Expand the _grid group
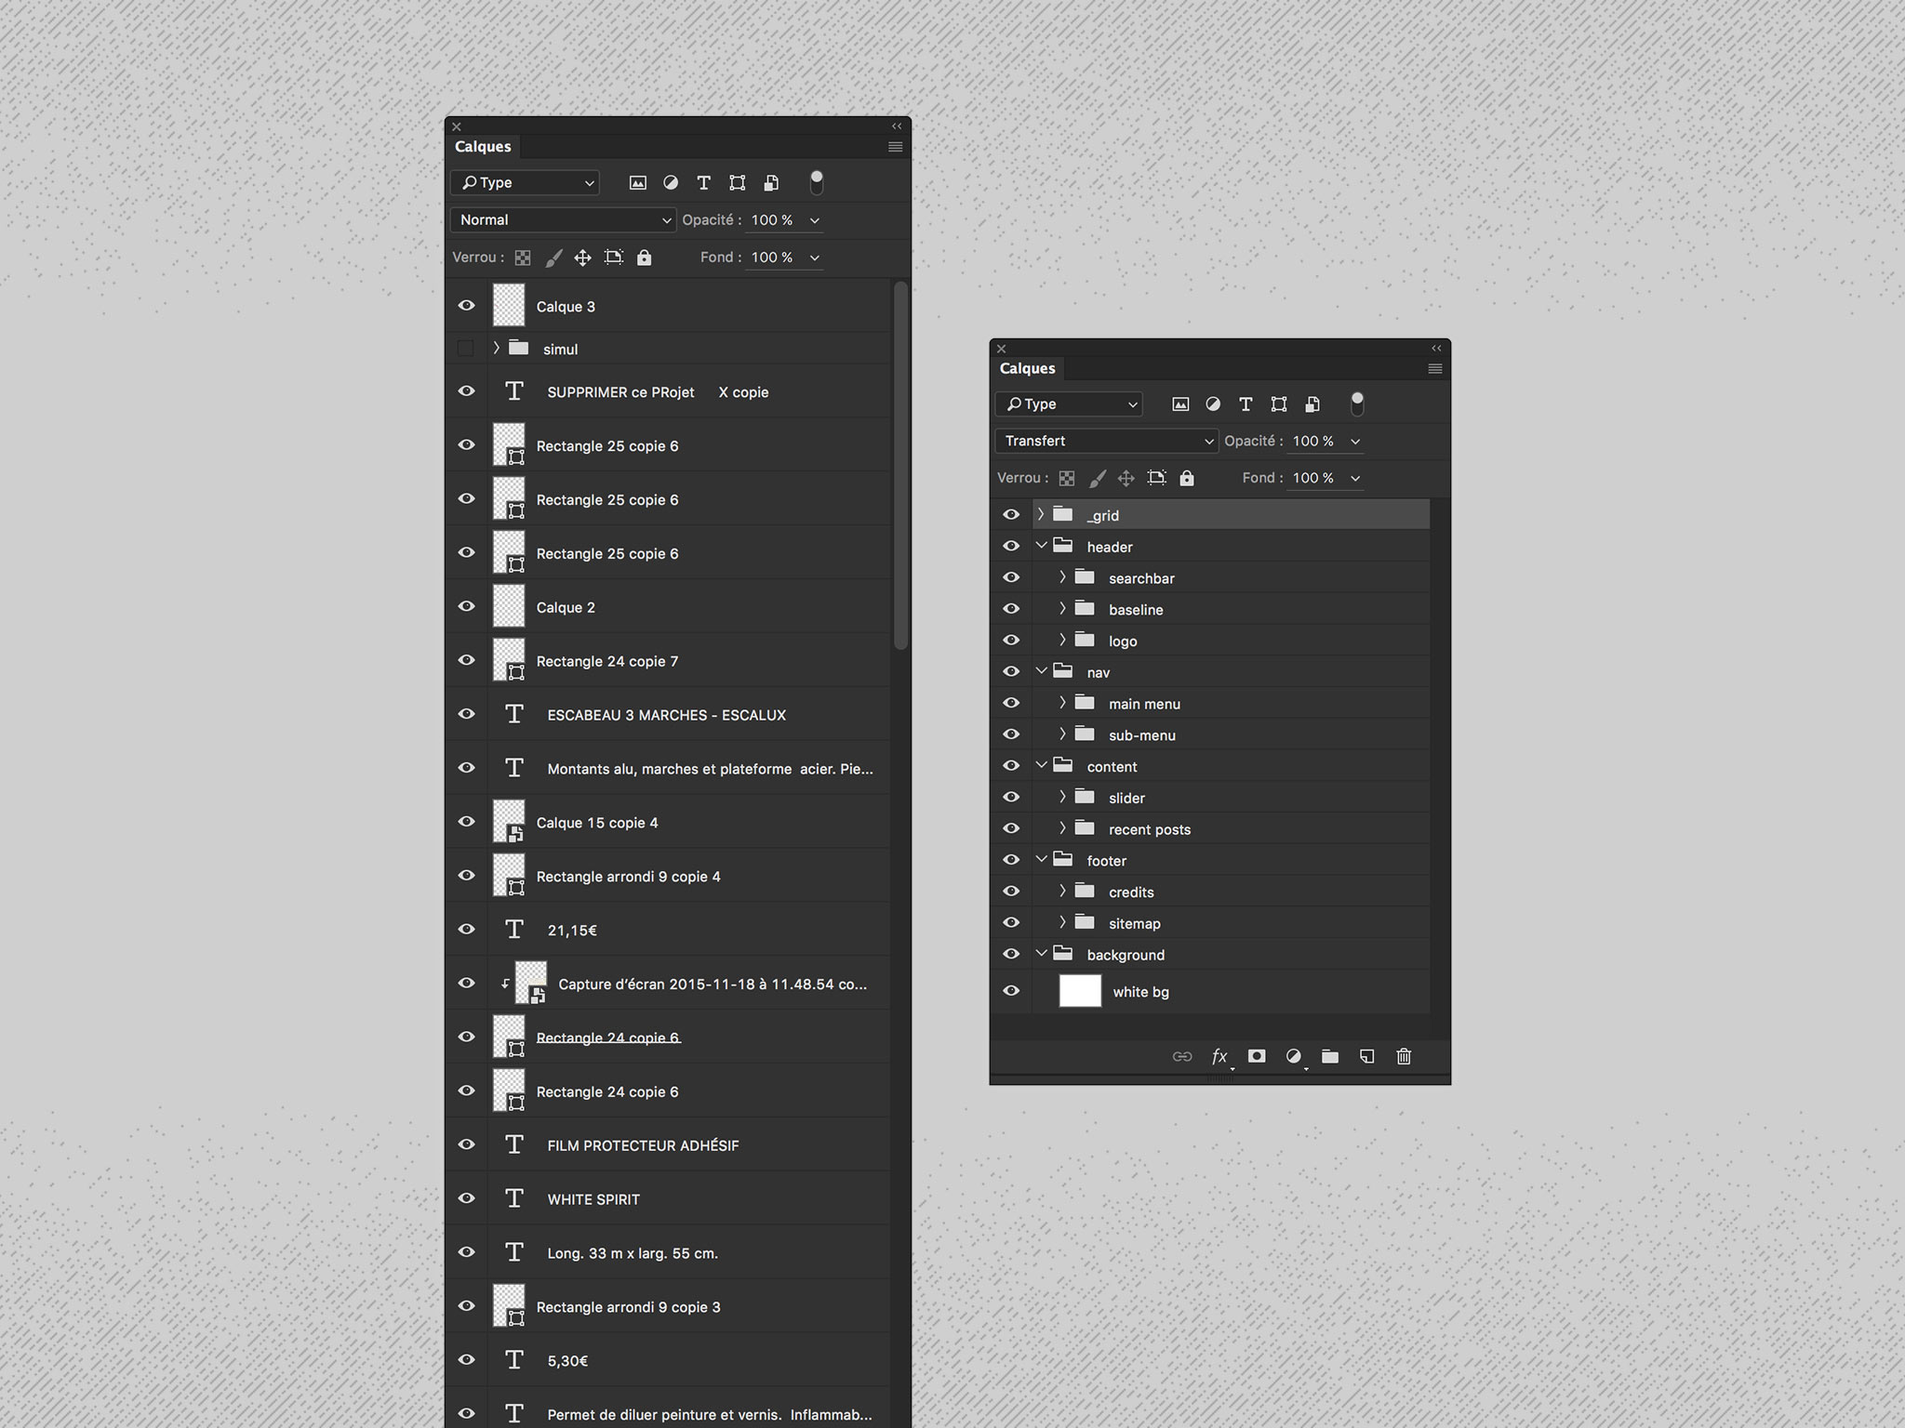Image resolution: width=1905 pixels, height=1428 pixels. coord(1041,514)
